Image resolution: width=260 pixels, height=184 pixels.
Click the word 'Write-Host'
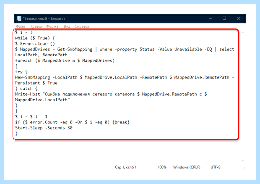click(28, 94)
